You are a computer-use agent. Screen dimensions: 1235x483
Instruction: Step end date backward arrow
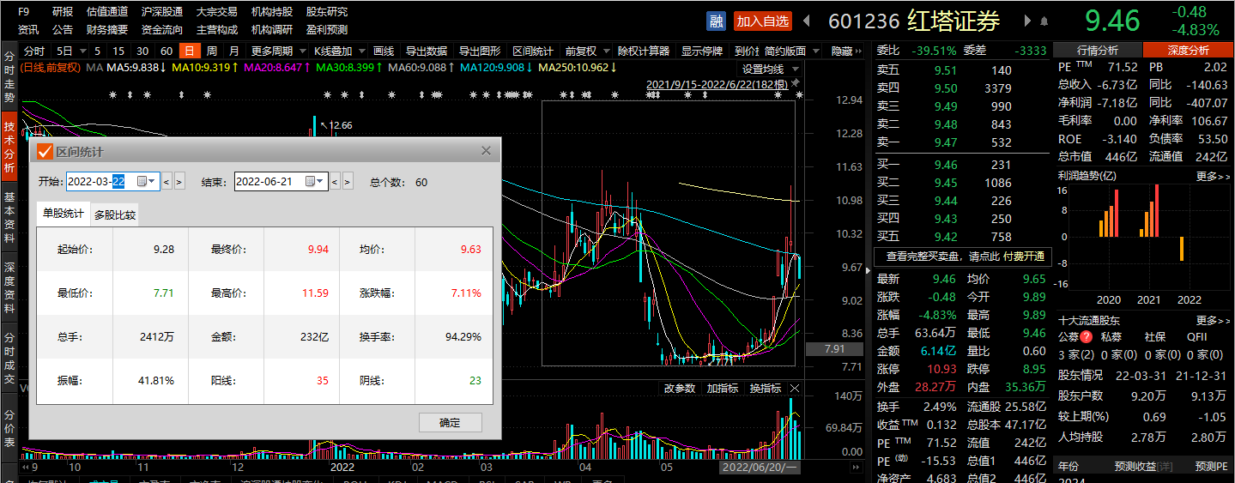coord(336,182)
